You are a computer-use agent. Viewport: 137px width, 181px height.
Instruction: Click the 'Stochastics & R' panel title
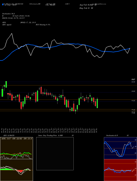click(112, 135)
